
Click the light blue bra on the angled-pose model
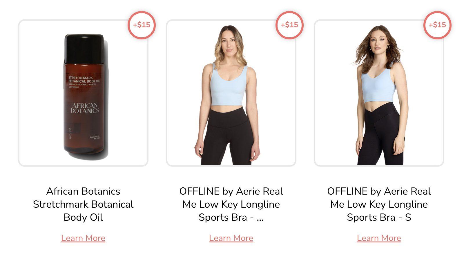378,87
